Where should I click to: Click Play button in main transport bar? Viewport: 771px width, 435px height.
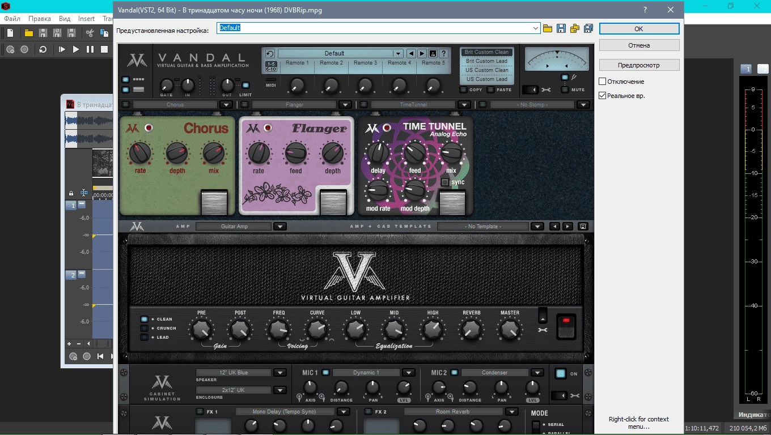pos(76,49)
